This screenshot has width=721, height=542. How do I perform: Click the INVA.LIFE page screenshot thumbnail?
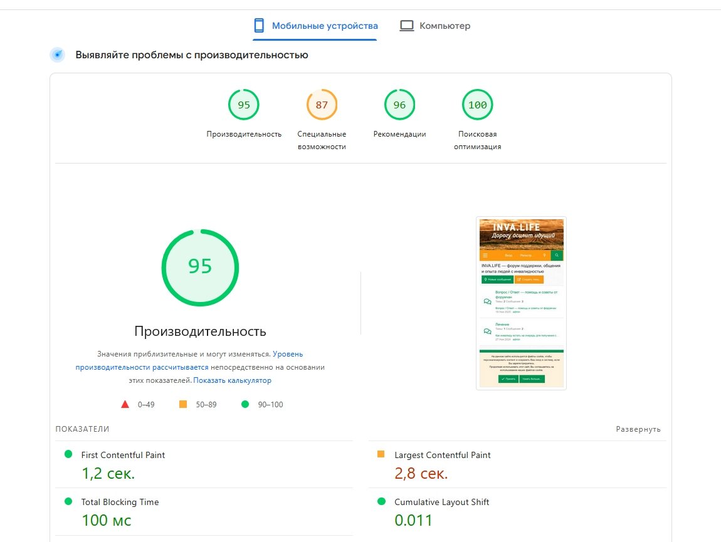[x=521, y=303]
